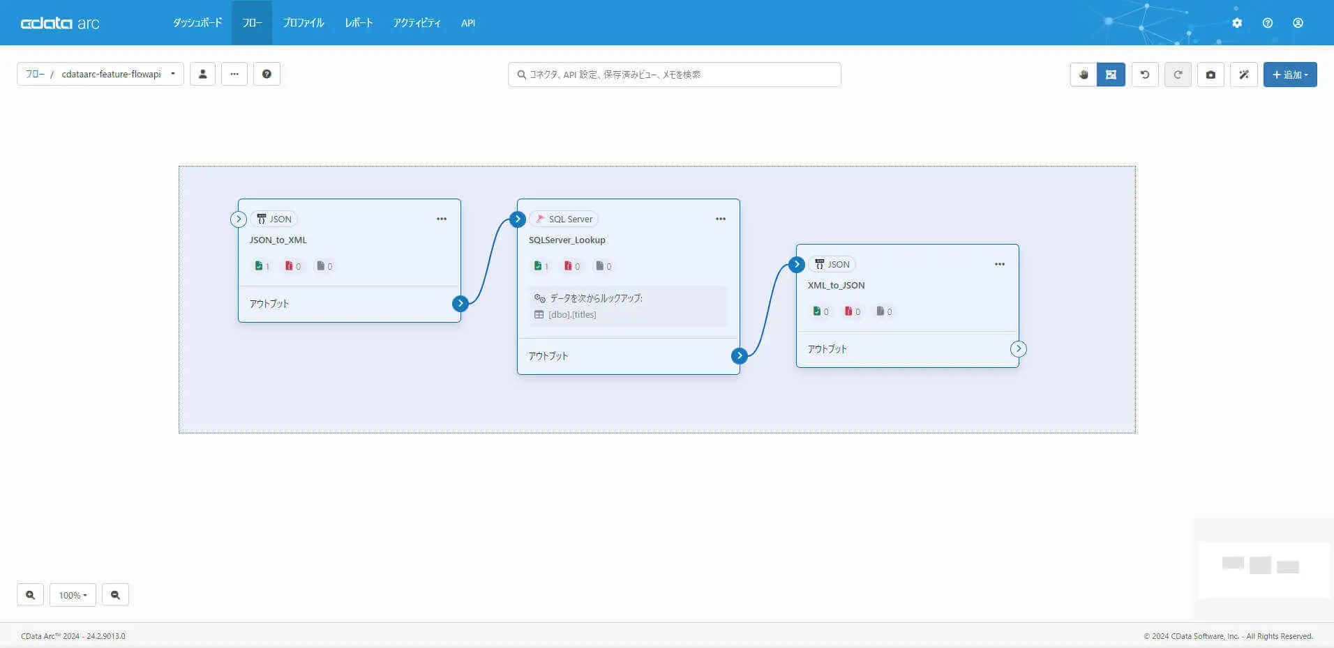Click the undo icon
This screenshot has width=1334, height=648.
click(1145, 75)
